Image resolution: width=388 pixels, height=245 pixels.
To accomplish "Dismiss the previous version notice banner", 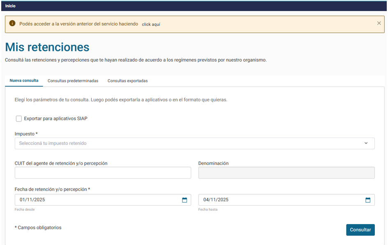I will click(x=379, y=23).
